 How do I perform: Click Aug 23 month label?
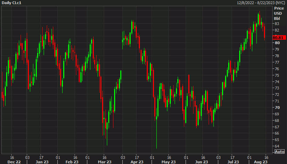pos(261,162)
